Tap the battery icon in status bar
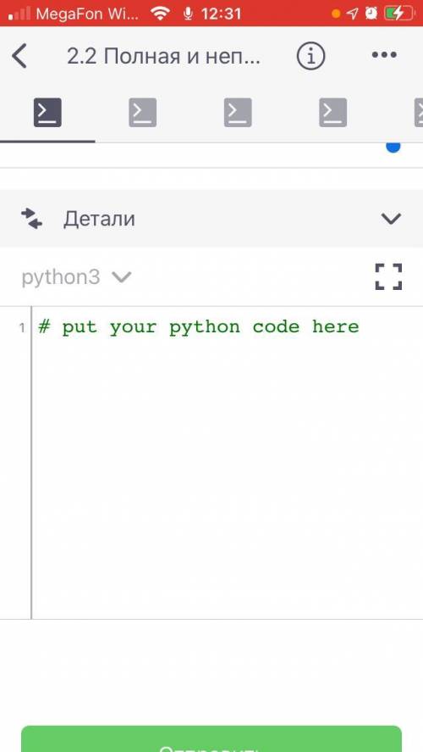Image resolution: width=423 pixels, height=752 pixels. click(399, 14)
